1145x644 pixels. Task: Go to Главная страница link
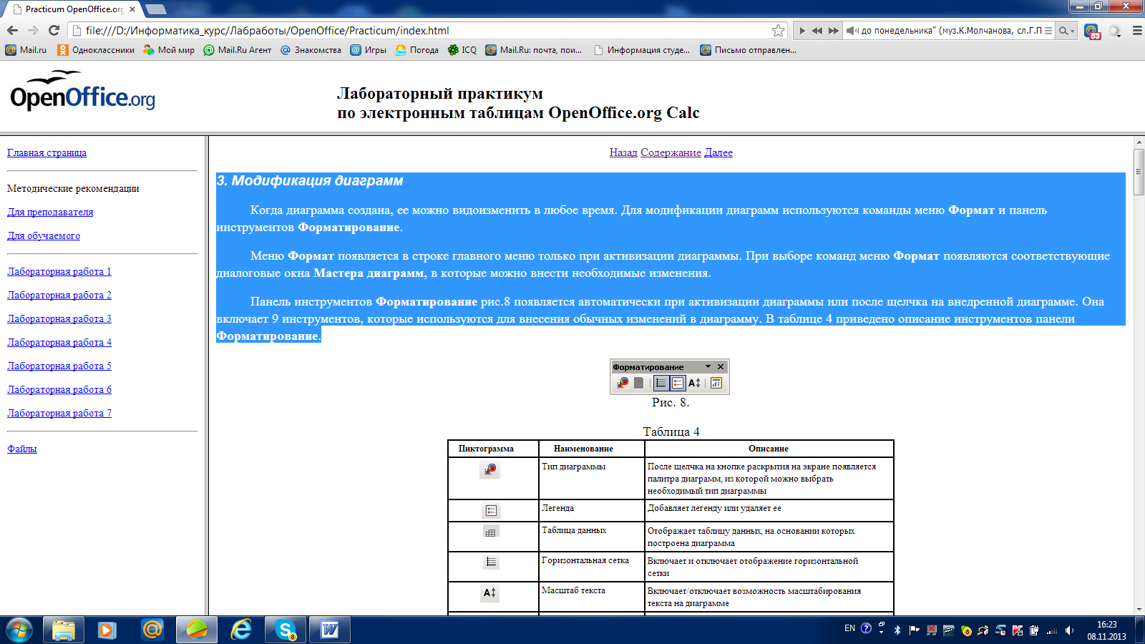tap(47, 152)
